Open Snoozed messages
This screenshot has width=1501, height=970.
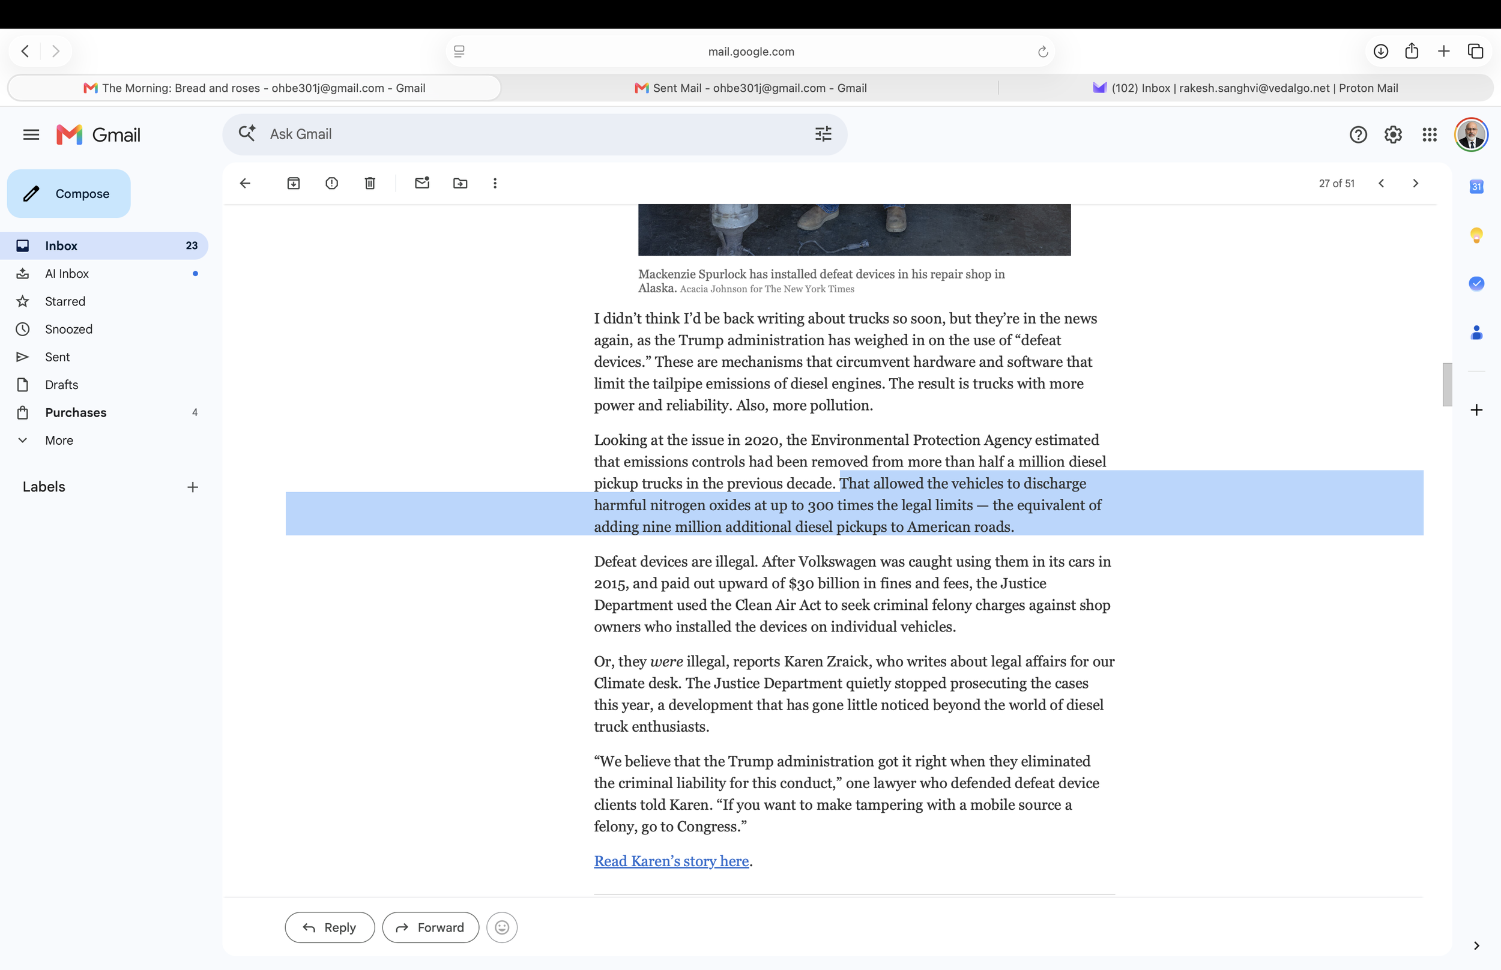coord(104,329)
